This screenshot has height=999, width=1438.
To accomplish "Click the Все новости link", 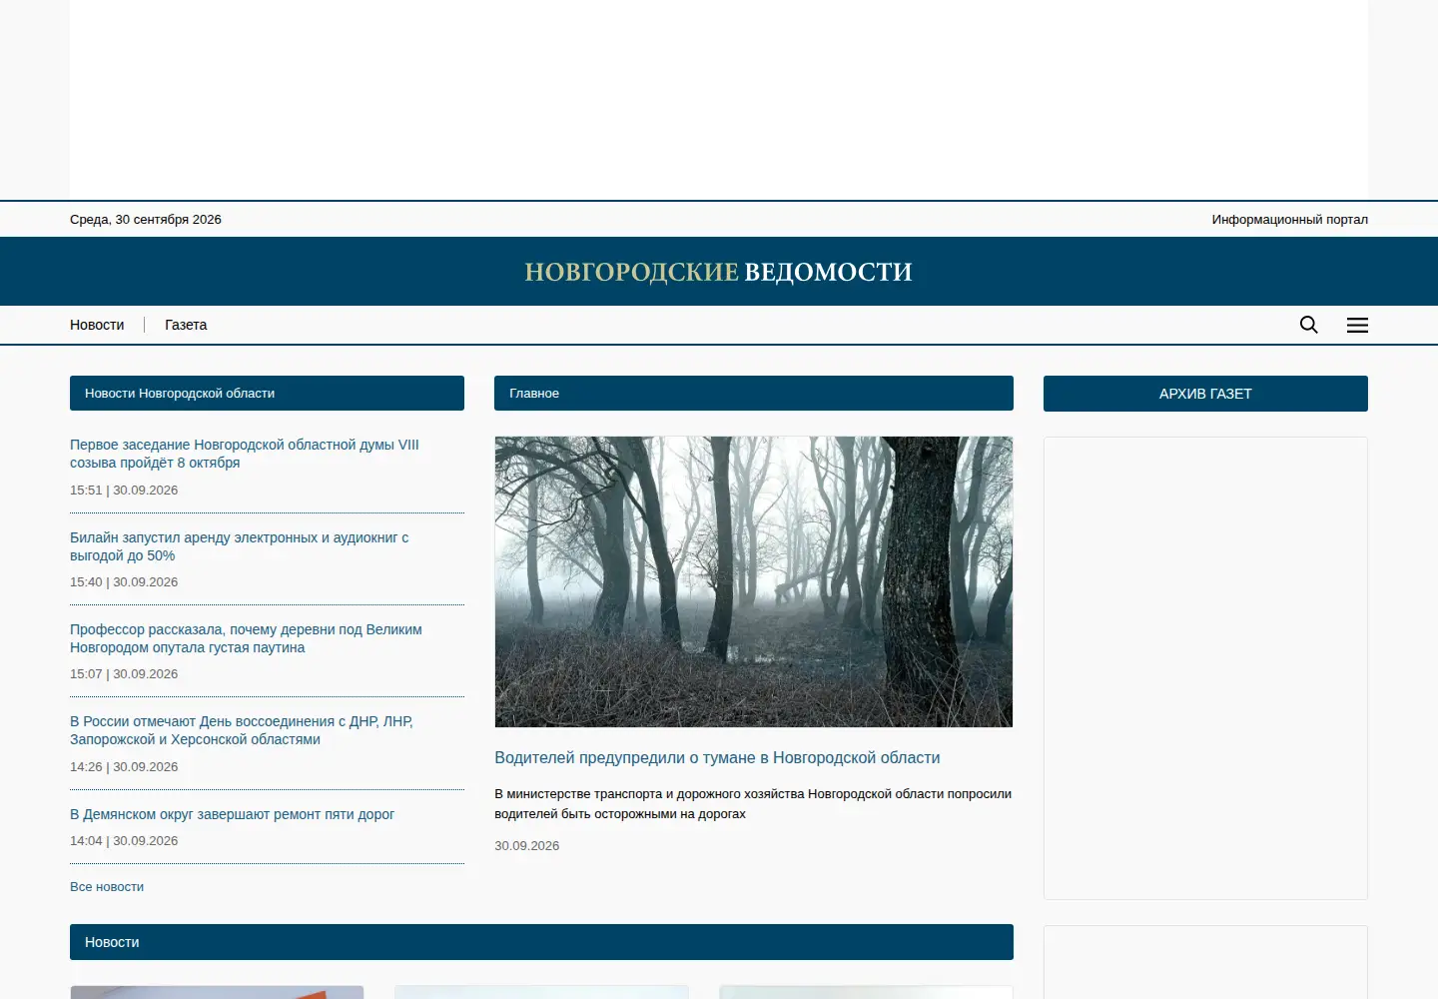I will click(107, 887).
